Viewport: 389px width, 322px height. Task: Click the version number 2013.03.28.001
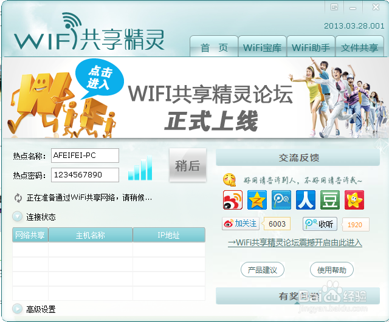(x=354, y=26)
